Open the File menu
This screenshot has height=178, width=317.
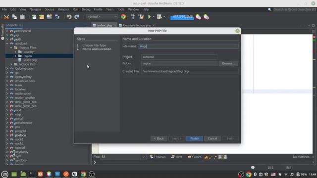coord(4,9)
